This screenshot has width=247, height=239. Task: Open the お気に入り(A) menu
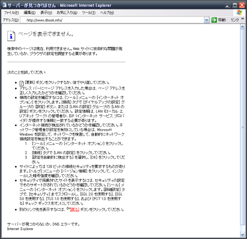pos(67,13)
